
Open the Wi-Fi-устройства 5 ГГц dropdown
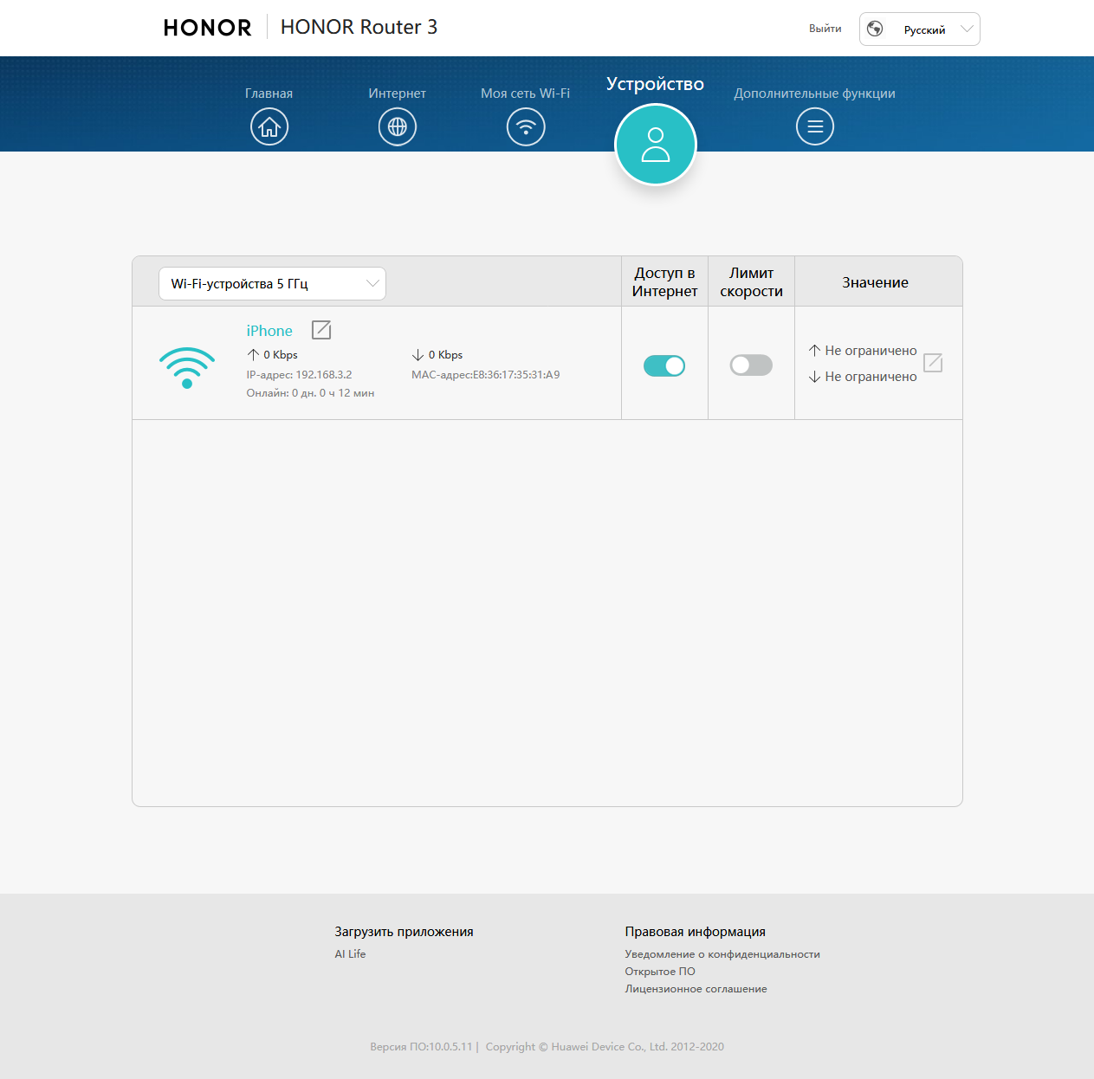pyautogui.click(x=272, y=284)
